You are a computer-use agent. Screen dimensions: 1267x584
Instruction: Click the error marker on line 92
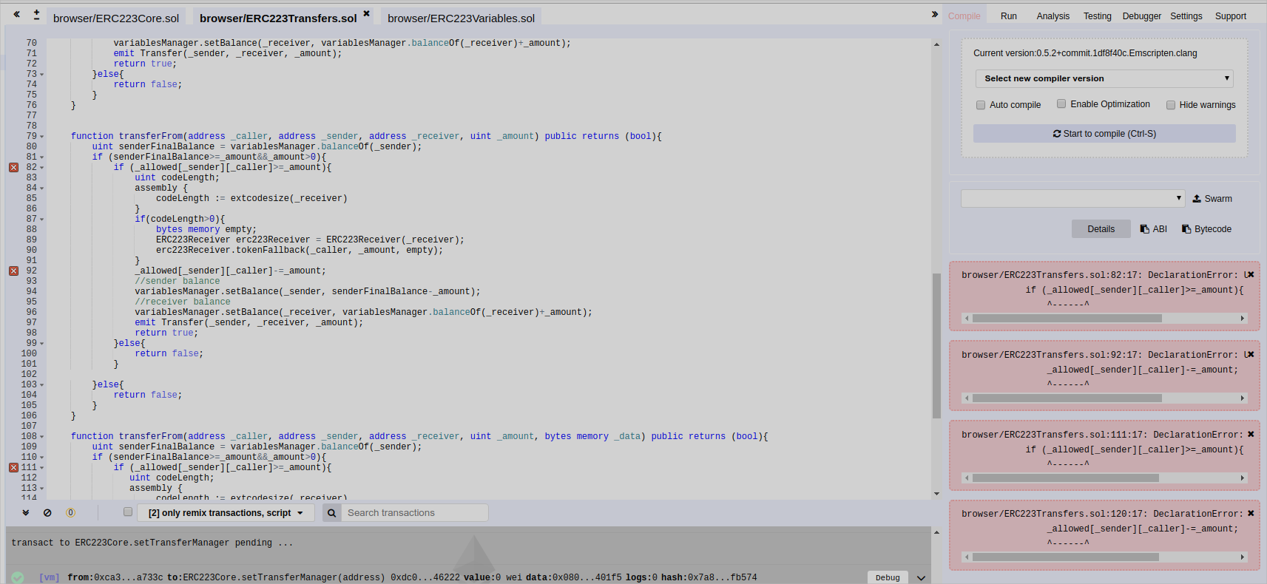pos(13,271)
